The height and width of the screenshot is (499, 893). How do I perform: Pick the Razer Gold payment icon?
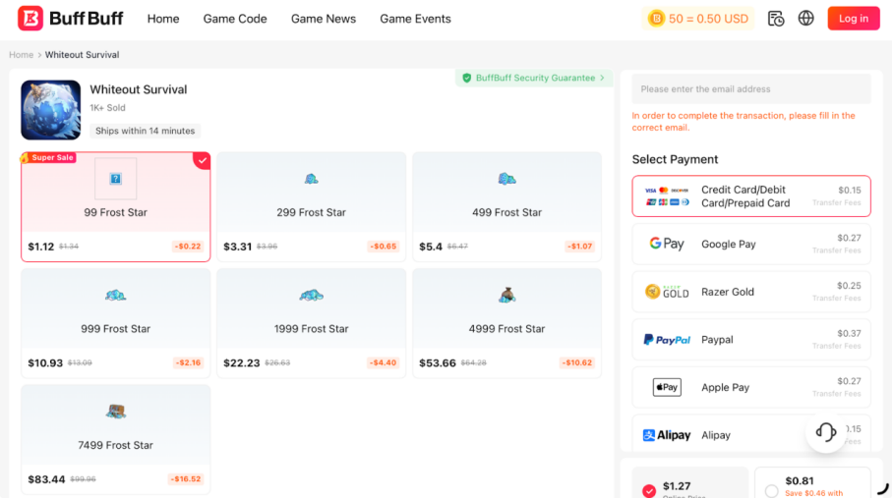click(x=667, y=292)
